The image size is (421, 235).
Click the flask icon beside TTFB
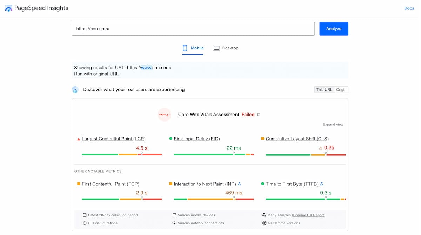(x=322, y=184)
